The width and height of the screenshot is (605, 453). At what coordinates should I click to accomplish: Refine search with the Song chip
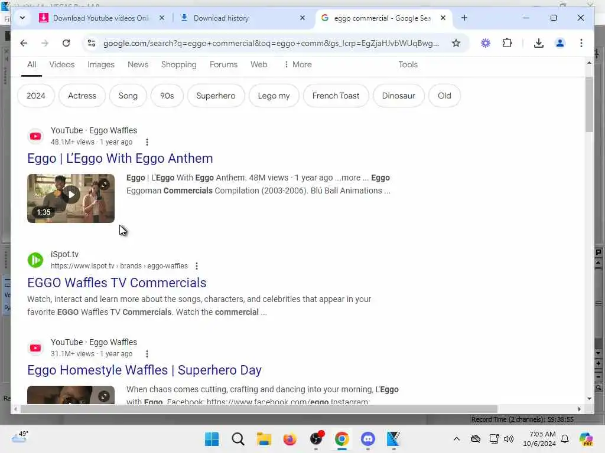coord(128,96)
